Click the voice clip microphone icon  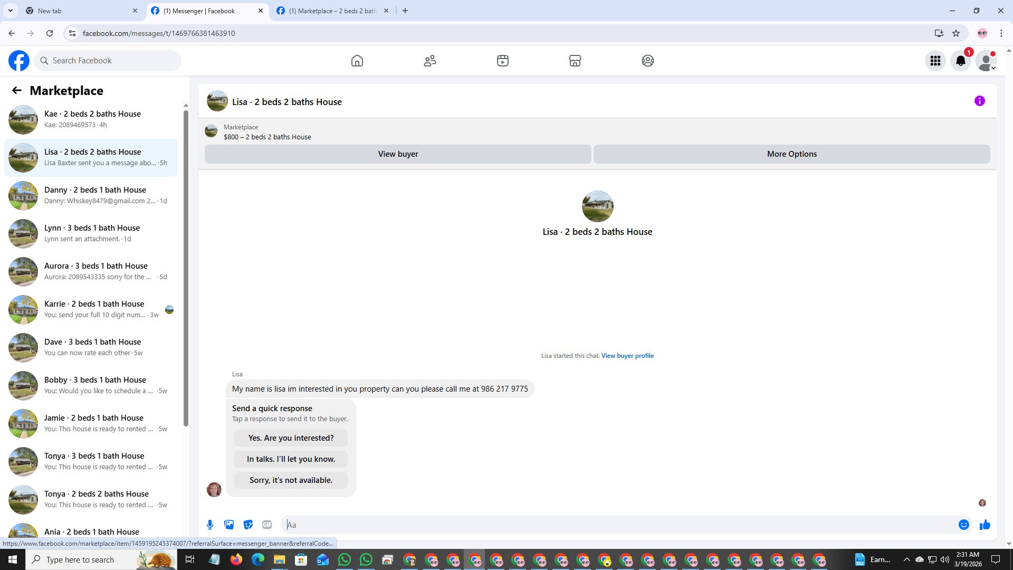(x=210, y=525)
